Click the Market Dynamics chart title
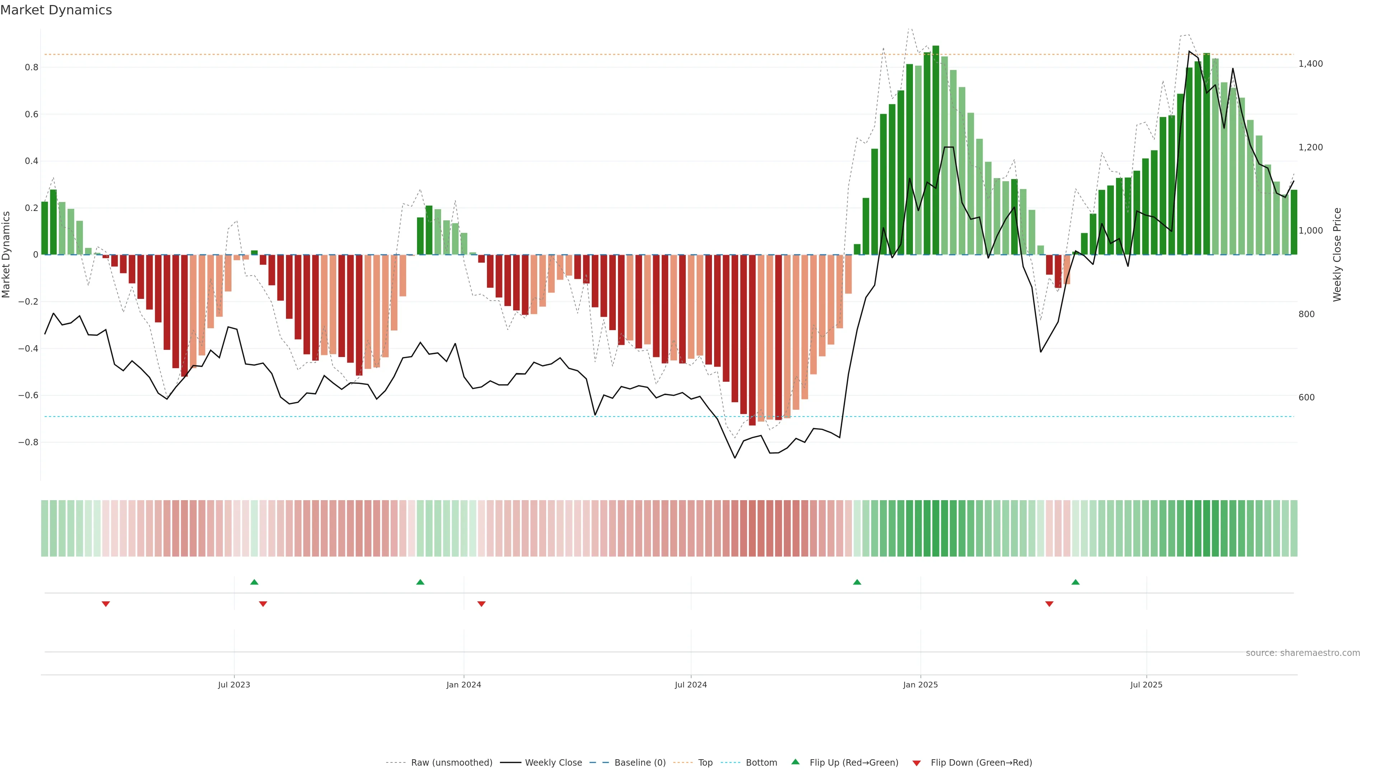1378x775 pixels. tap(56, 10)
